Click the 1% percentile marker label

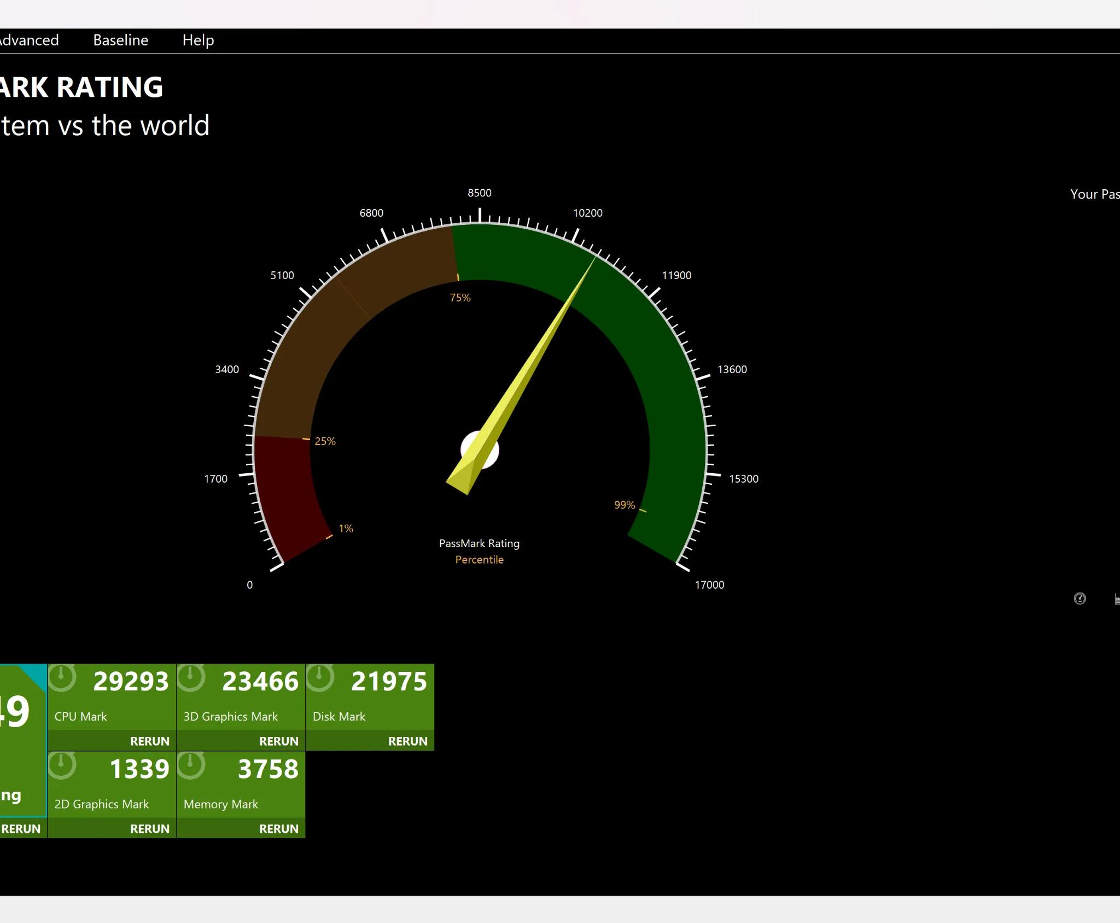(x=346, y=529)
